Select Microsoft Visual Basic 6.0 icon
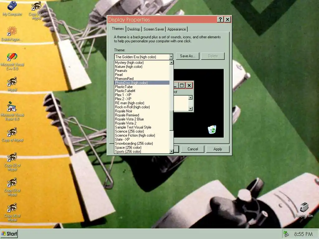319x239 pixels. [12, 111]
